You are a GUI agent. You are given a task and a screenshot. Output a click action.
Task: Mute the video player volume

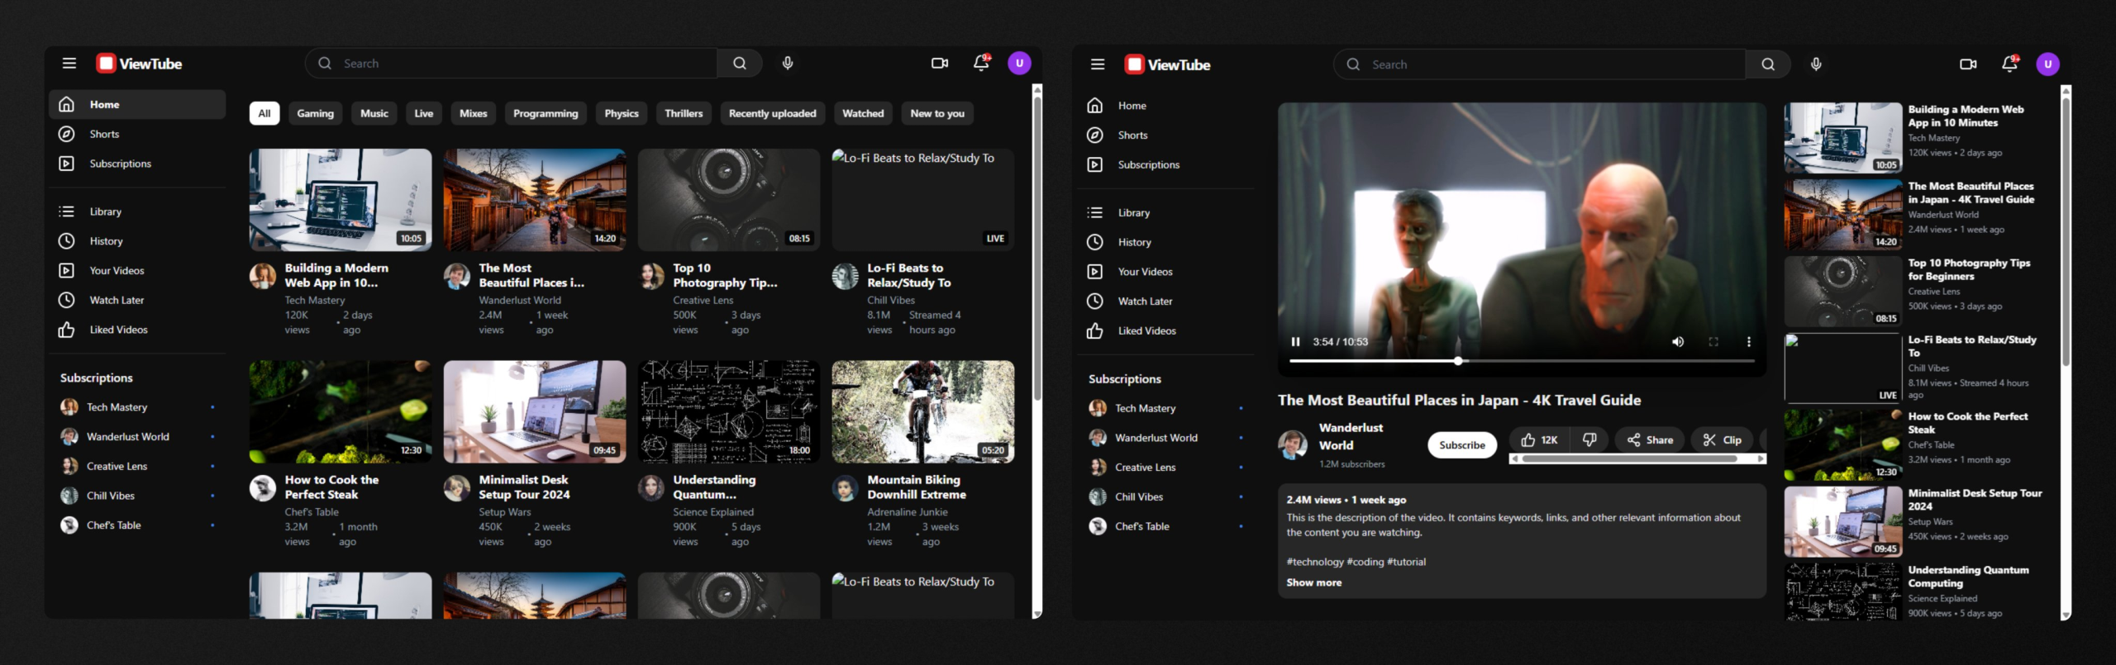click(x=1678, y=342)
